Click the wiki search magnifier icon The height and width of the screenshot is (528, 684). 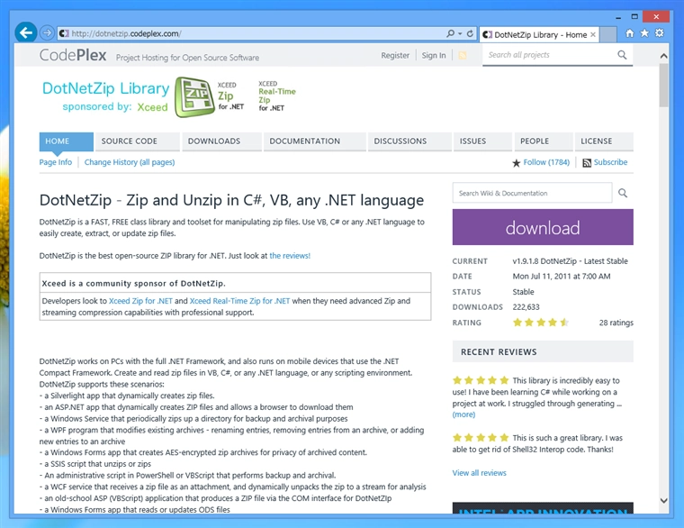click(x=623, y=193)
